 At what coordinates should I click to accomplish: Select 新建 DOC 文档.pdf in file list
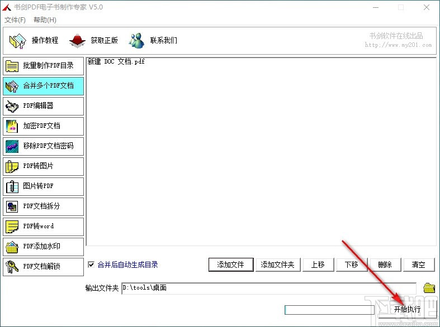[116, 61]
